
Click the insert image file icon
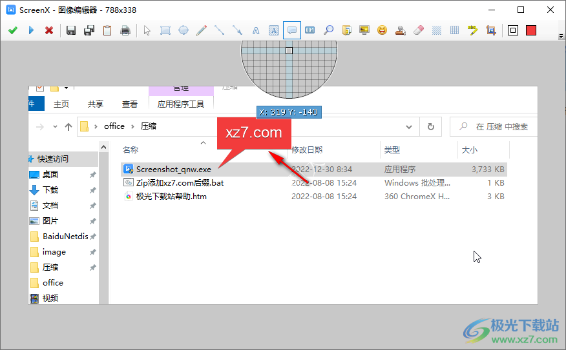(x=346, y=30)
